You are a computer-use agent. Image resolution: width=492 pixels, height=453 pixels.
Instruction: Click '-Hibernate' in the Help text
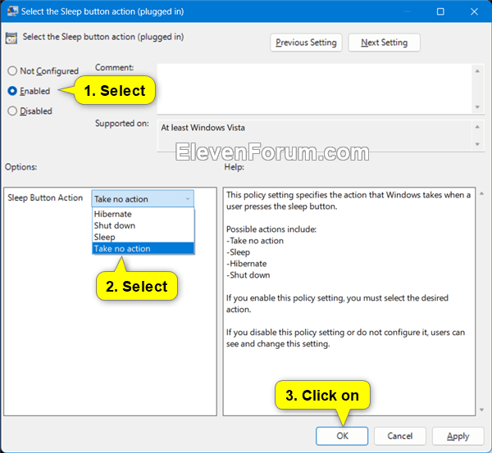246,264
